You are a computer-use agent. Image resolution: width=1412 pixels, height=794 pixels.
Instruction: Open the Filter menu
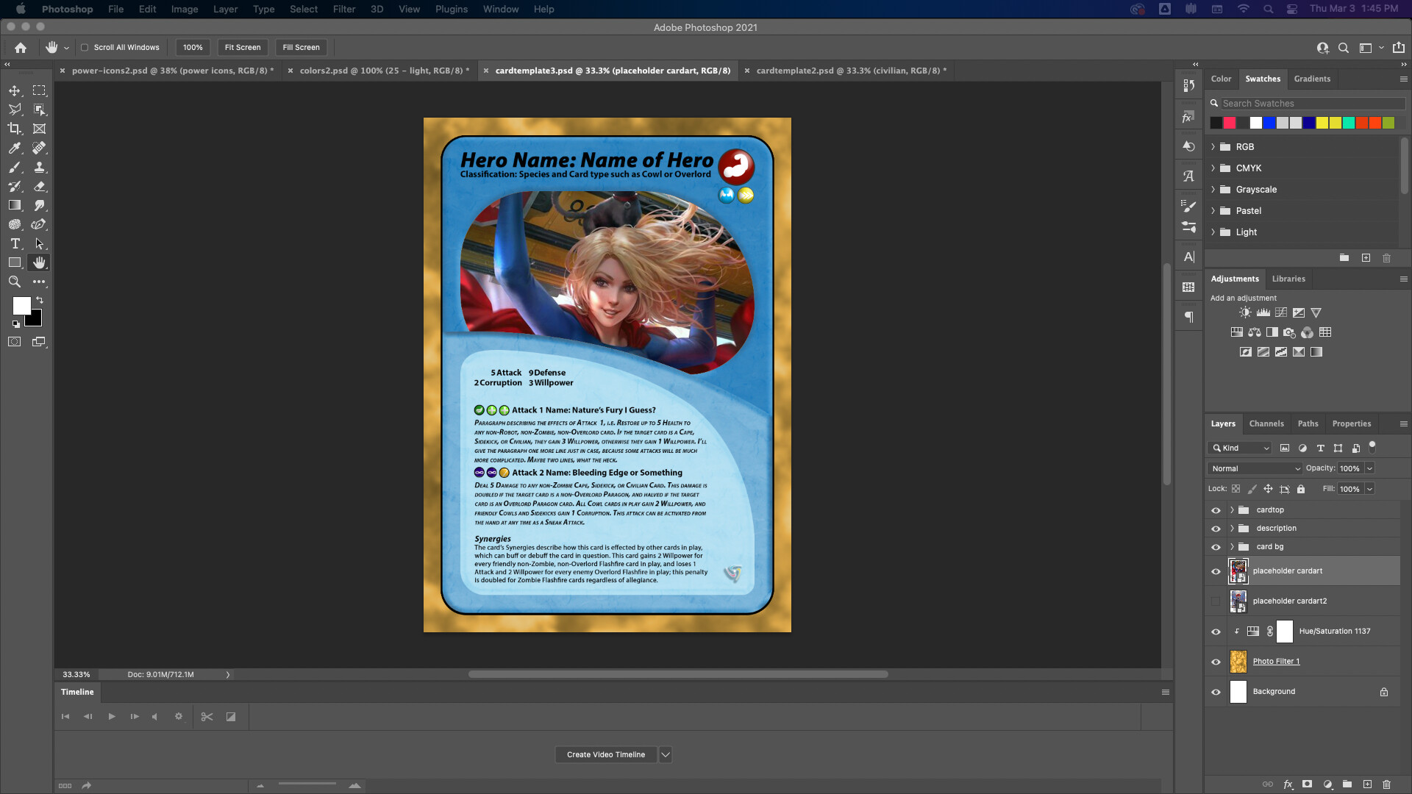click(x=343, y=9)
